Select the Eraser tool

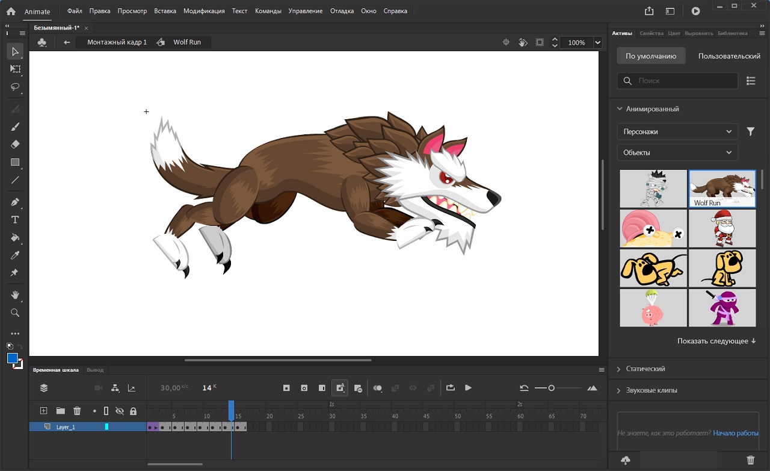(16, 144)
